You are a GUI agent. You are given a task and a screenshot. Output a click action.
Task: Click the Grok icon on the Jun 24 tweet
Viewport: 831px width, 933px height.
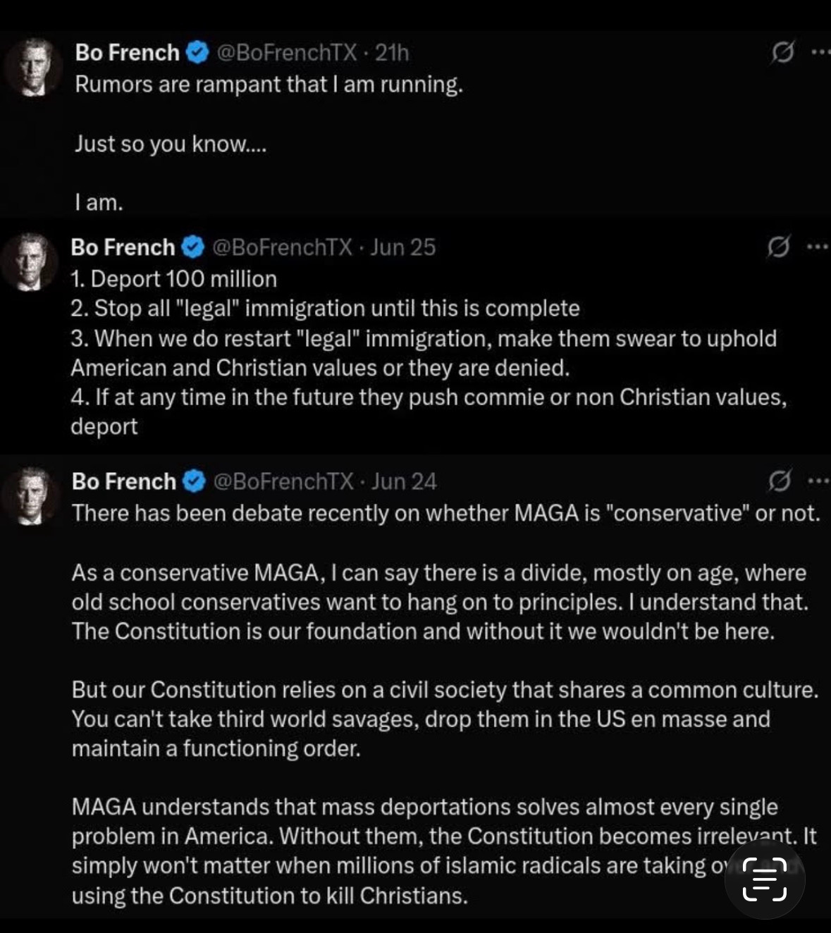click(x=779, y=481)
